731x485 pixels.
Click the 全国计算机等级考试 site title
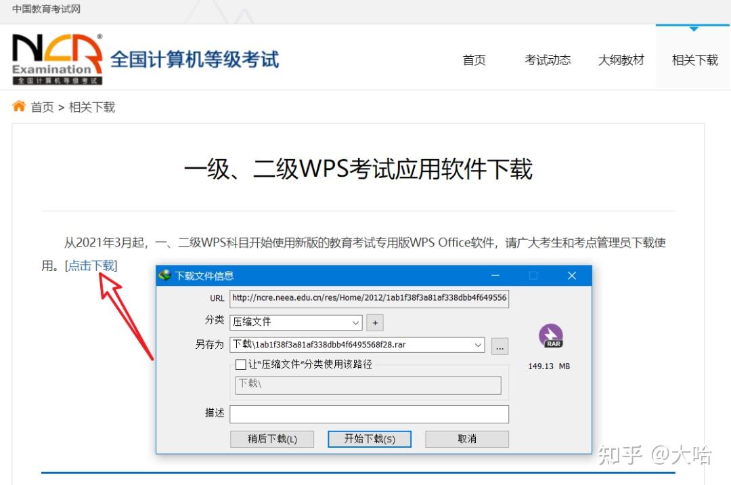coord(195,59)
